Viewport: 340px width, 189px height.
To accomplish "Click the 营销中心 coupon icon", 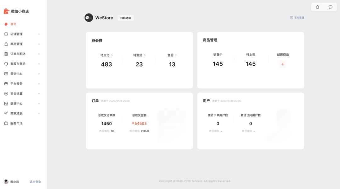I will 6,74.
